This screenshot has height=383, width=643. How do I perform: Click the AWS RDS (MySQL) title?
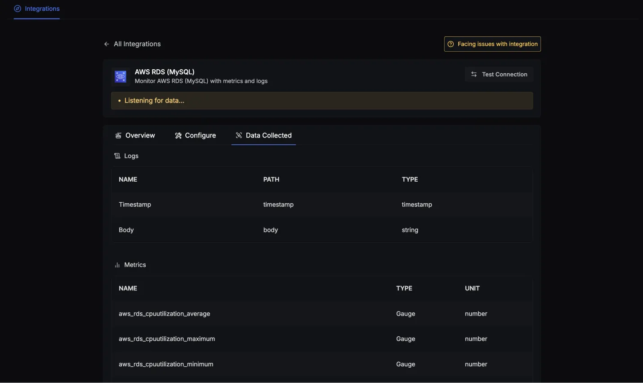pyautogui.click(x=165, y=72)
